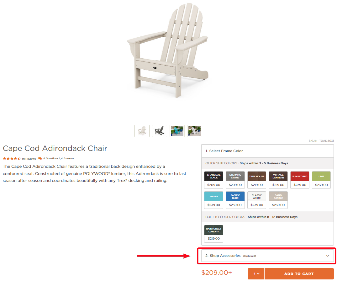337x281 pixels.
Task: Expand the Shop Accessories section
Action: tap(267, 256)
